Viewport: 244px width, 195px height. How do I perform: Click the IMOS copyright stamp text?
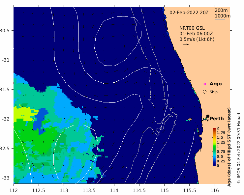(238, 148)
